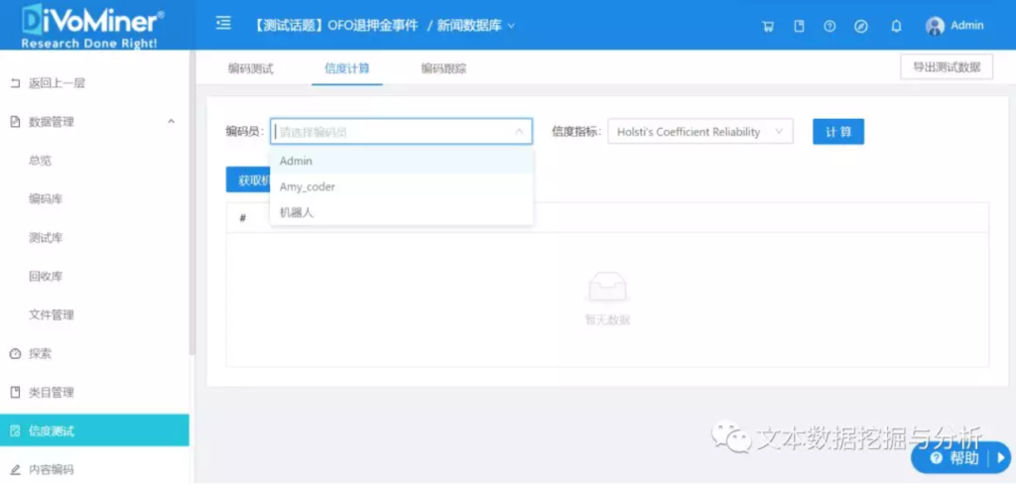Expand the arrow beside 帮助
The image size is (1016, 488).
click(x=1000, y=458)
